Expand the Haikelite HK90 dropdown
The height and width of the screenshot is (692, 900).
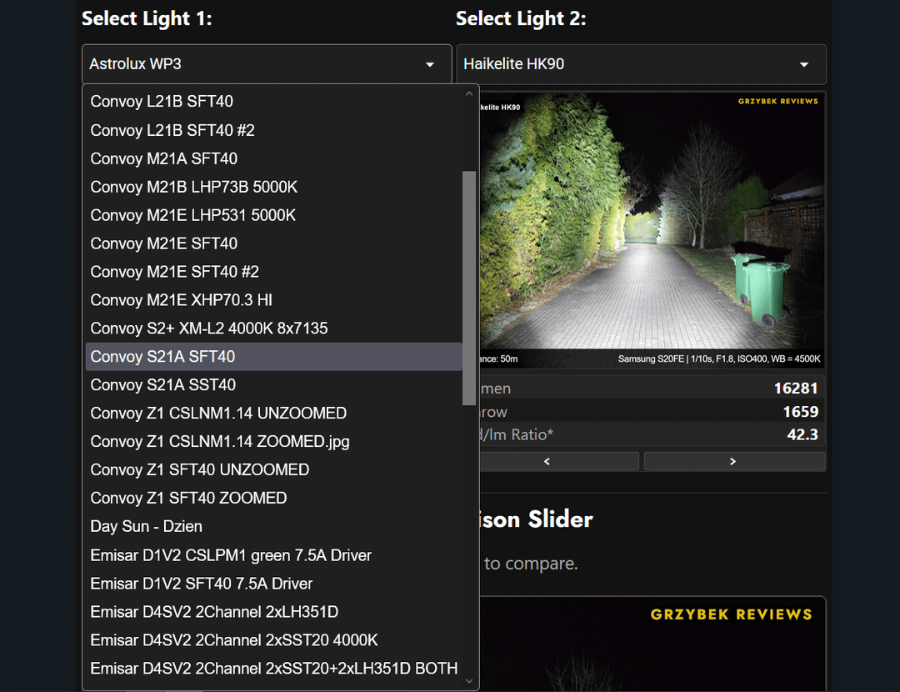coord(804,64)
